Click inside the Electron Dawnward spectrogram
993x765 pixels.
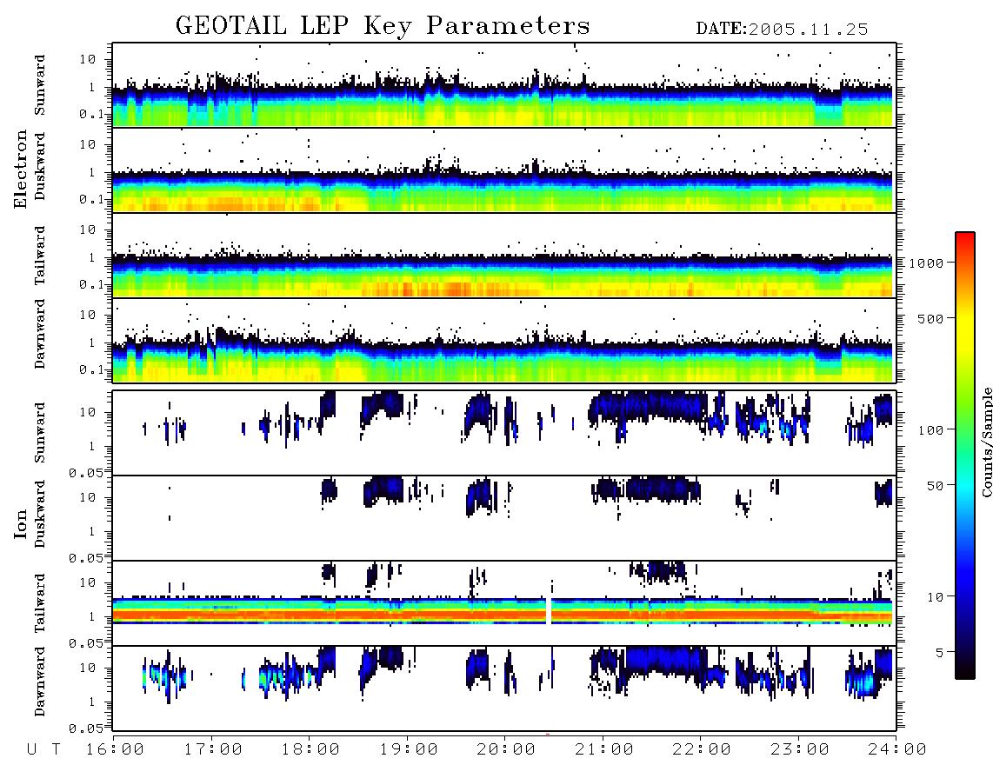pos(504,340)
